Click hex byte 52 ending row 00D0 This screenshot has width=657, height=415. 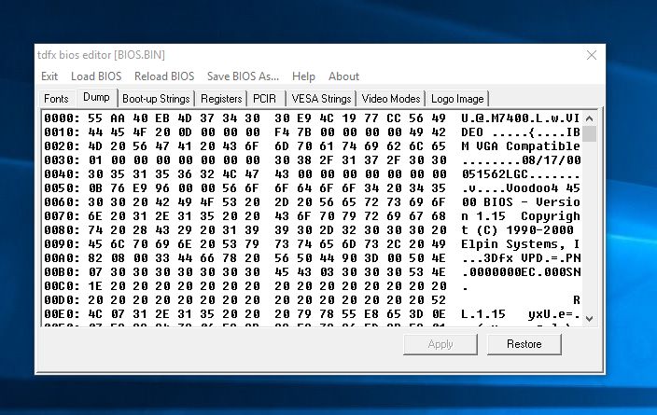[x=439, y=300]
